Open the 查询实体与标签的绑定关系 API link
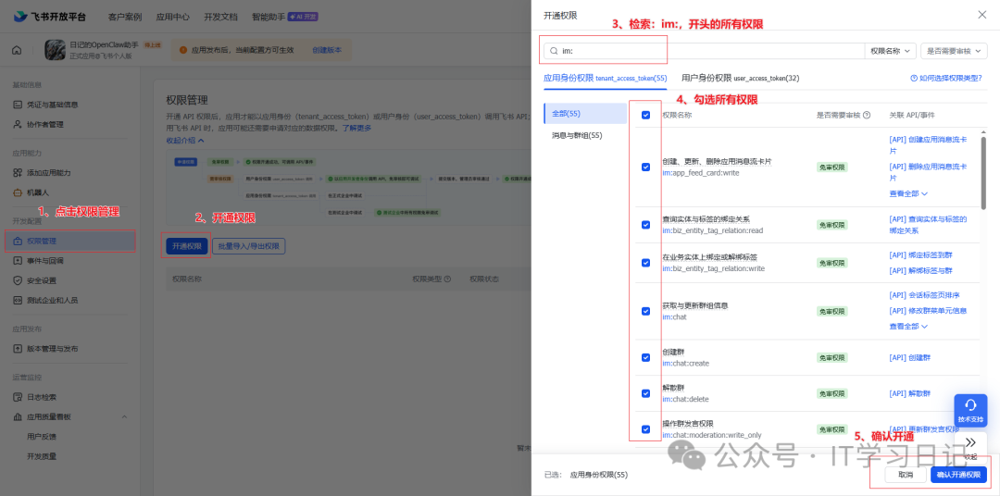This screenshot has width=1000, height=496. point(928,225)
